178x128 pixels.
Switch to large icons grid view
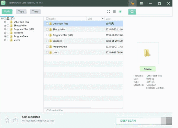(109, 12)
